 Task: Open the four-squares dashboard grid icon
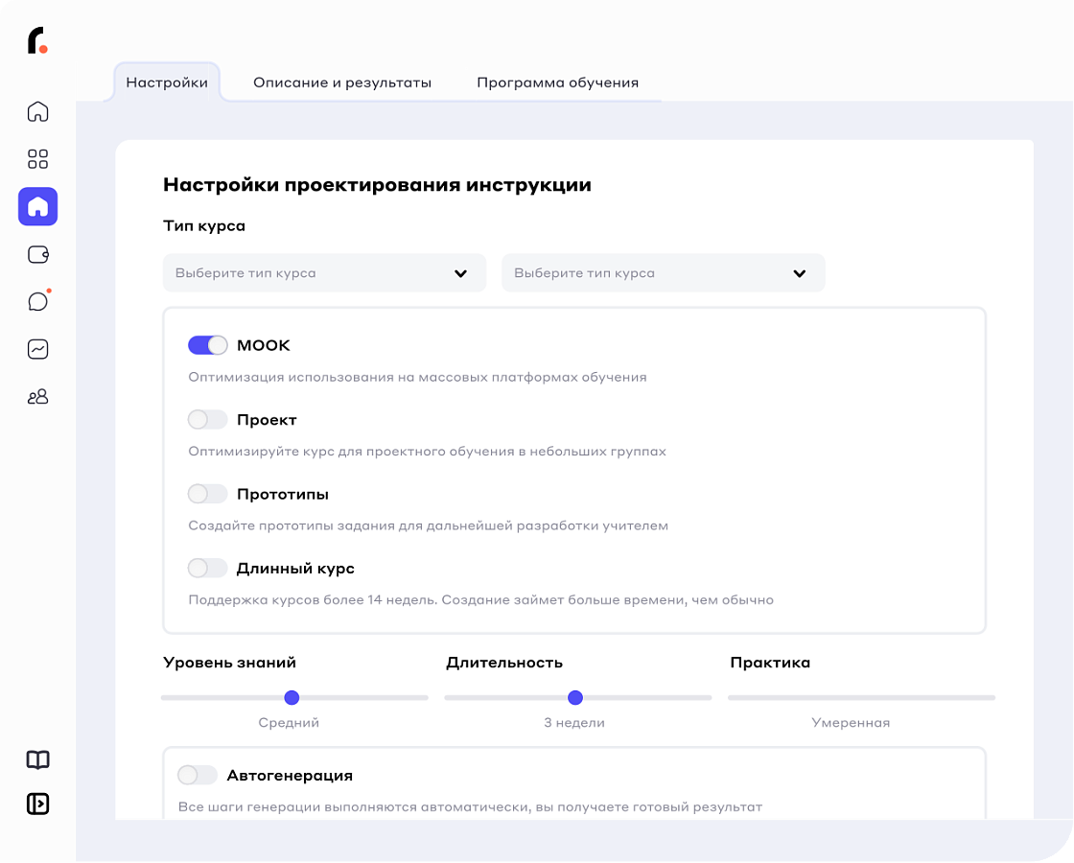click(37, 159)
